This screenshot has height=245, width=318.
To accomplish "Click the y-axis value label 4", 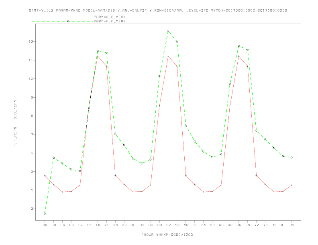I will [x=32, y=190].
